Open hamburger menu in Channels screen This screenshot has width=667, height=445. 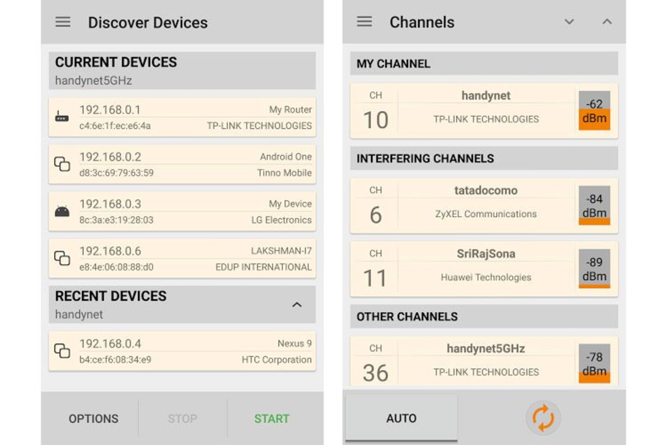[364, 22]
